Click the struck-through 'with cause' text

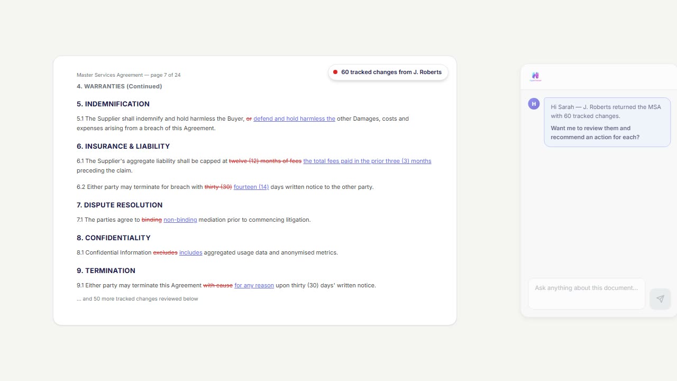click(x=218, y=285)
